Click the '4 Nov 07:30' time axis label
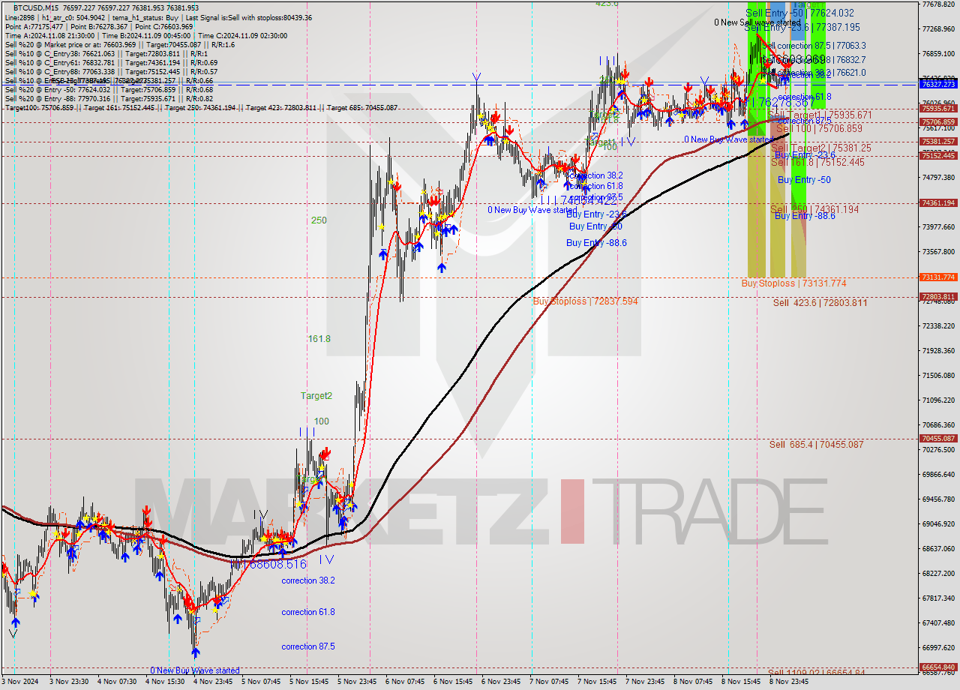 click(118, 682)
